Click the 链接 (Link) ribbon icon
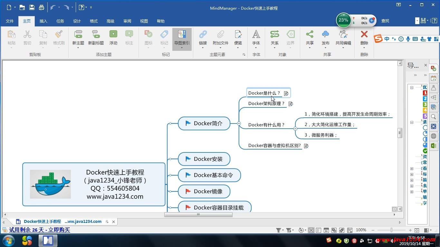This screenshot has width=440, height=247. click(203, 34)
